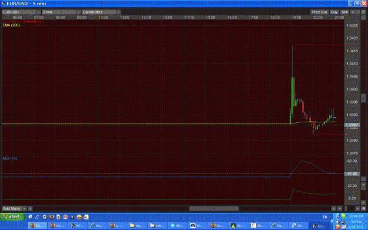Click the EUR/USD (Candlestick) legend label
Screen dimensions: 368x230
pos(22,22)
